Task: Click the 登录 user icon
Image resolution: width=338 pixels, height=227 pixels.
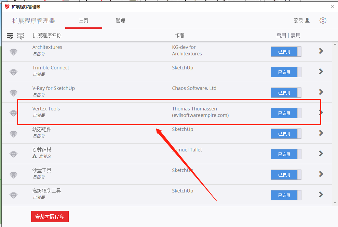Action: (307, 21)
